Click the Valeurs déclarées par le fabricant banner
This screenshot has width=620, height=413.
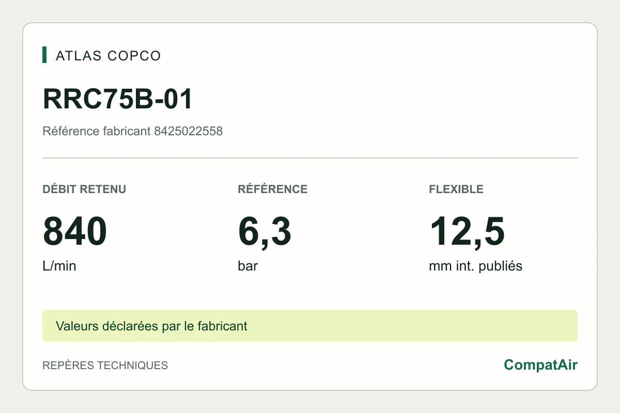pyautogui.click(x=310, y=326)
